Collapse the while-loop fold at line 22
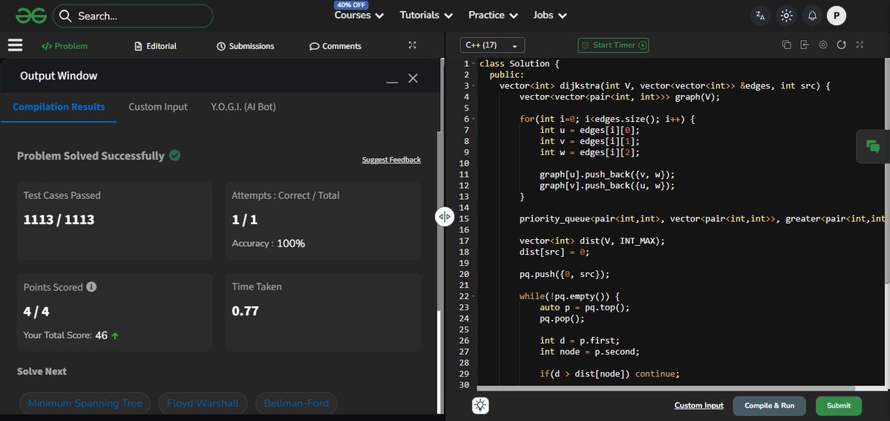 pyautogui.click(x=474, y=296)
